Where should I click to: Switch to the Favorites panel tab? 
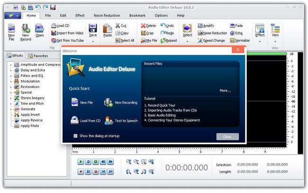[38, 56]
